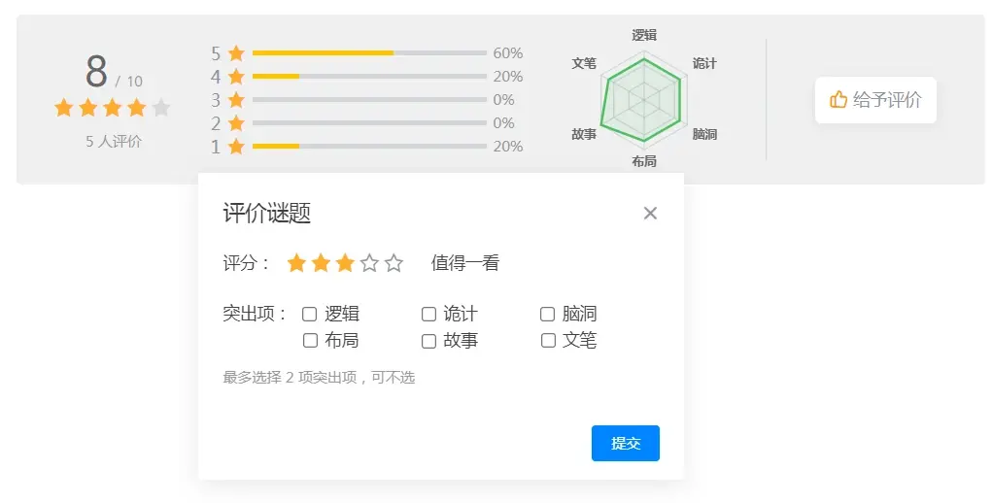Enable the 布局 checkbox
This screenshot has width=992, height=503.
pyautogui.click(x=310, y=341)
